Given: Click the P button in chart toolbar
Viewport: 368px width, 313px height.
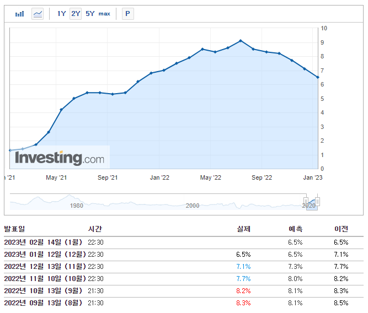Looking at the screenshot, I should click(128, 14).
